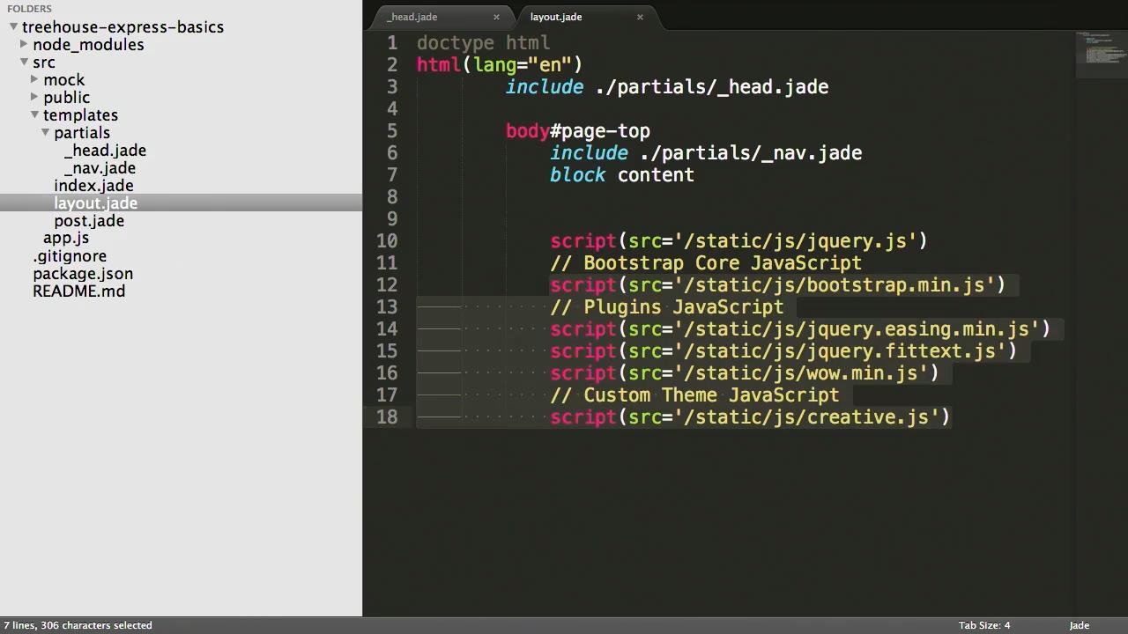
Task: Open _nav.jade in the sidebar
Action: pos(100,168)
